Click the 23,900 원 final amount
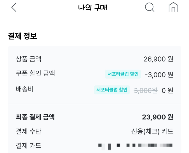 (157, 117)
